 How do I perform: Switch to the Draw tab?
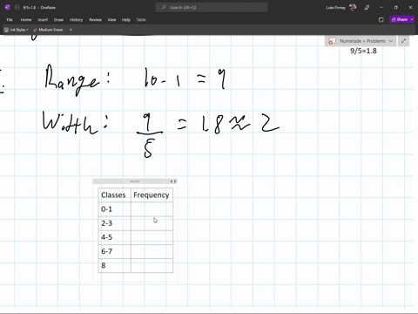tap(58, 20)
